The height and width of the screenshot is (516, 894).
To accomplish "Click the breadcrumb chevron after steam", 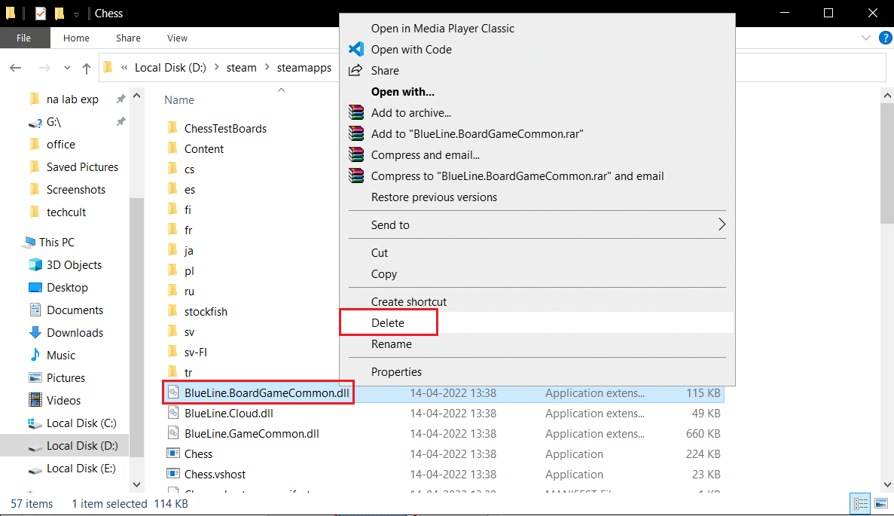I will pos(267,67).
